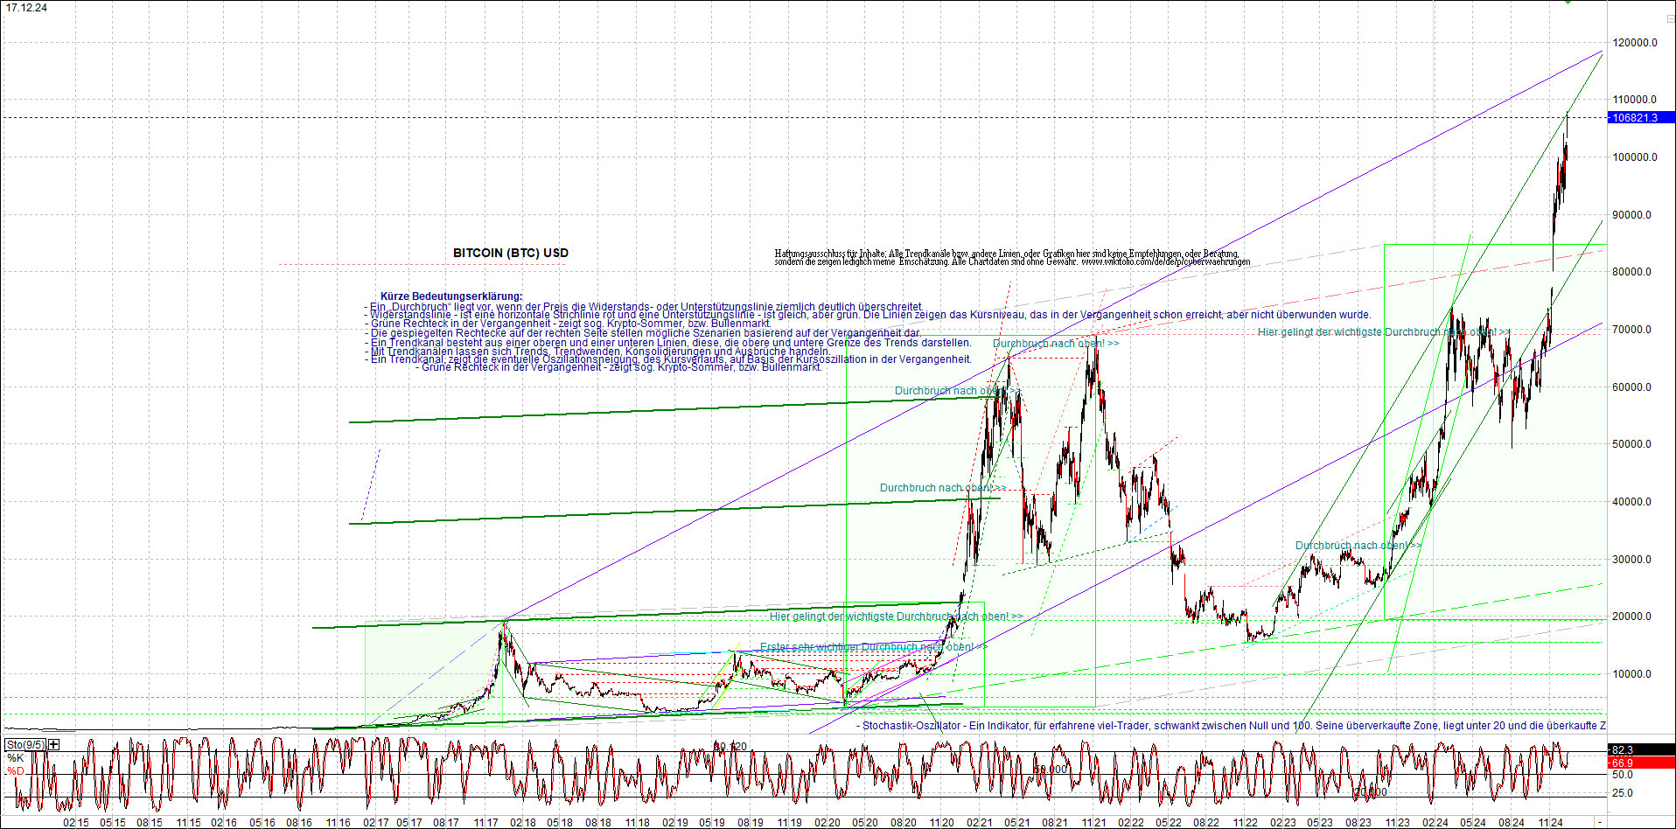Screen dimensions: 1676x829
Task: Click the 110000.0 price axis label
Action: click(1635, 100)
